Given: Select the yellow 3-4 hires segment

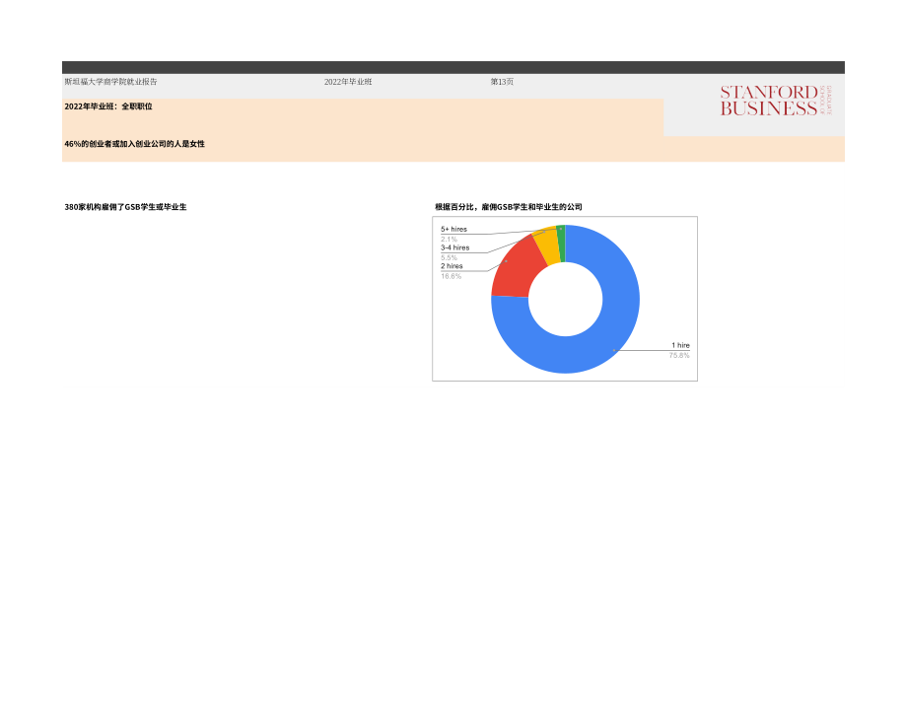Looking at the screenshot, I should [x=548, y=245].
